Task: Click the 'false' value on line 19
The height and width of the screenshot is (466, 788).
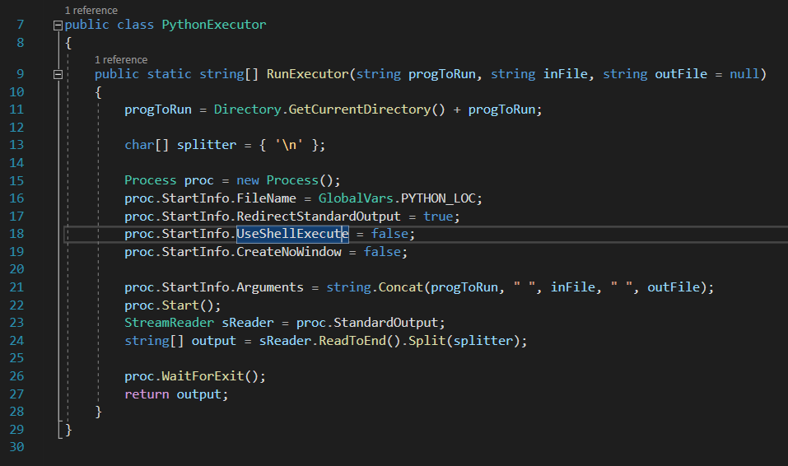Action: pos(382,252)
